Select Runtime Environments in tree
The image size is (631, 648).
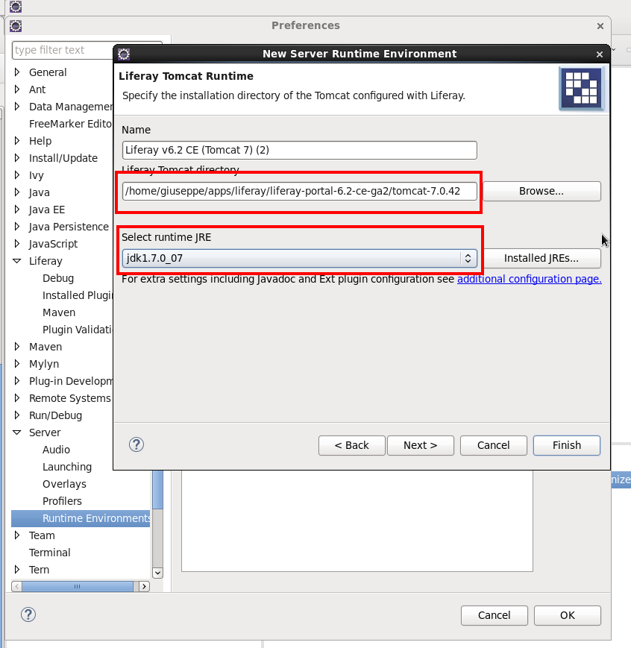click(x=81, y=518)
